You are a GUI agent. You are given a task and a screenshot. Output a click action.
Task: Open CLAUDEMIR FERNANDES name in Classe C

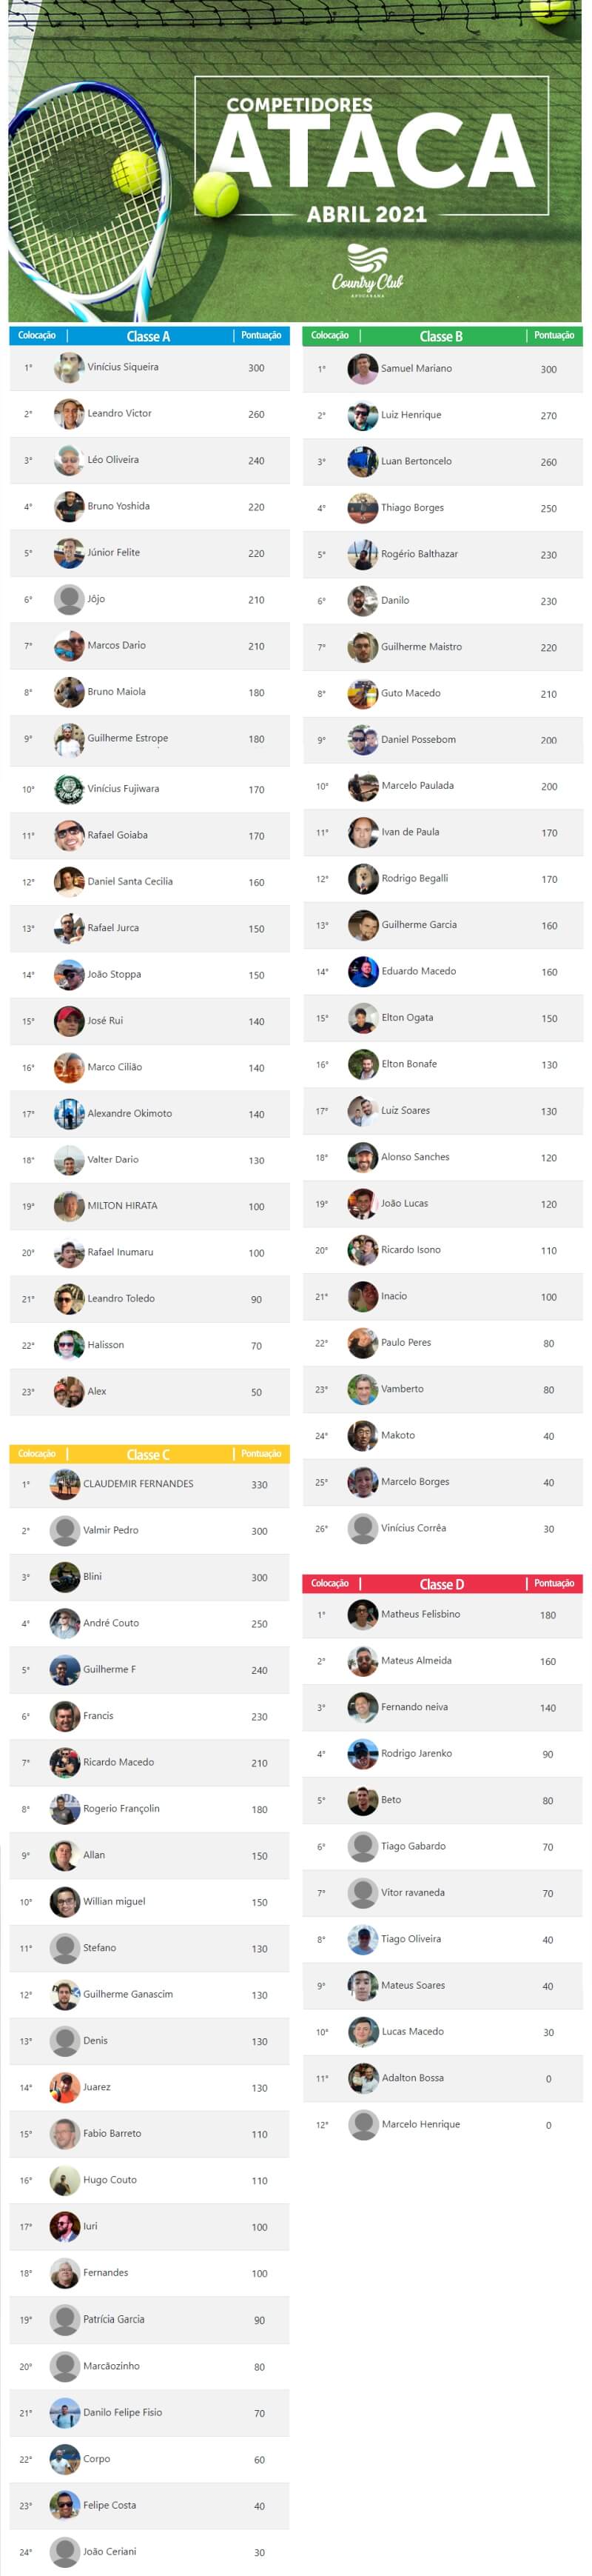click(x=138, y=1484)
